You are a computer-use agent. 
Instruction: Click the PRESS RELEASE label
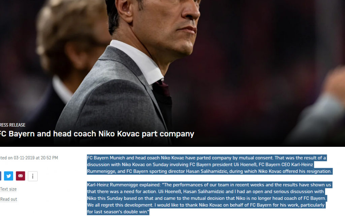tap(12, 125)
